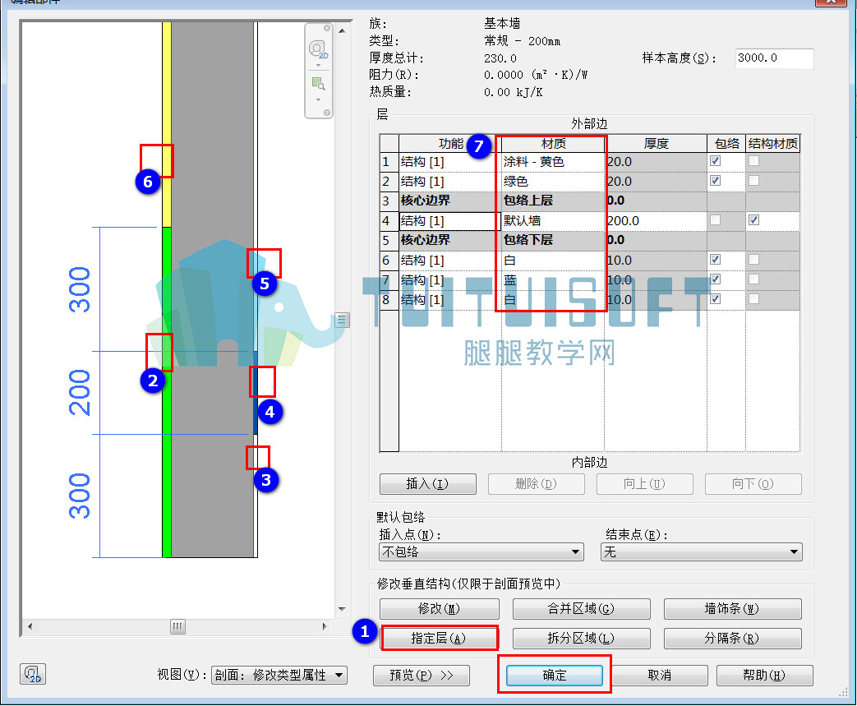Viewport: 857px width, 706px height.
Task: Click the navigation bar options circle icon
Action: 327,113
